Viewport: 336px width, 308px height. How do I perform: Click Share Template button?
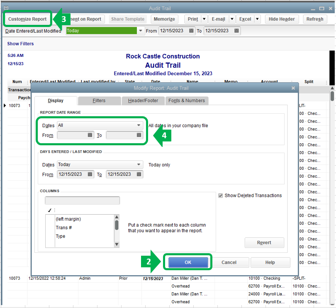(x=128, y=19)
